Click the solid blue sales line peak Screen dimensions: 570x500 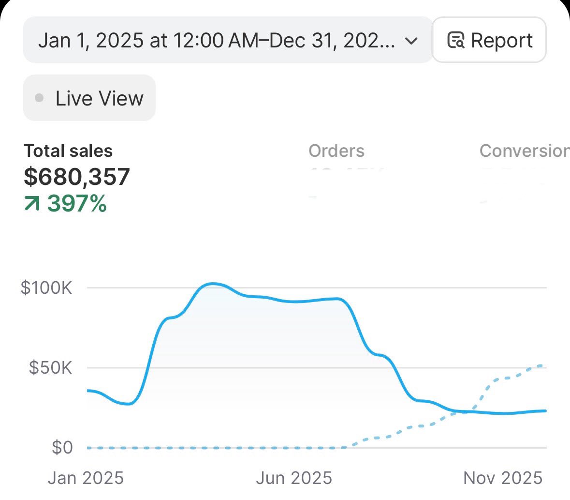click(x=213, y=284)
